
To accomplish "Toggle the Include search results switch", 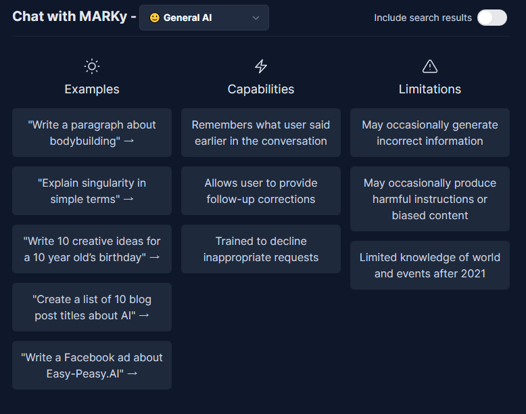I will pyautogui.click(x=492, y=18).
